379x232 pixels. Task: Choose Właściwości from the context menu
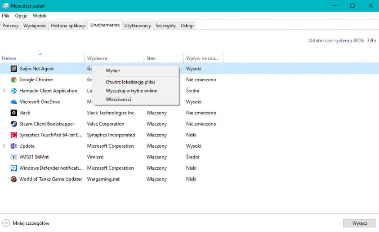[x=118, y=99]
